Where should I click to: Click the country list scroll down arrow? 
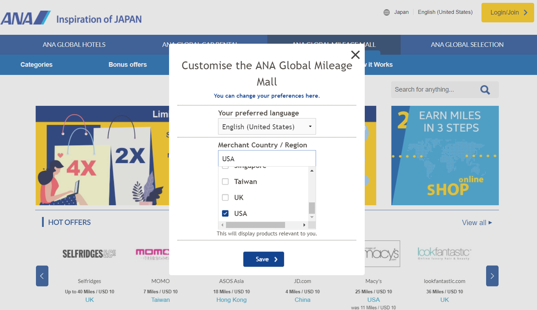(312, 218)
